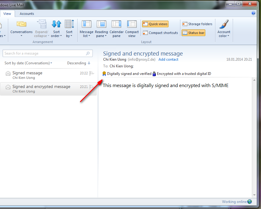The height and width of the screenshot is (209, 261).
Task: Toggle Compact shortcuts option
Action: coord(160,33)
